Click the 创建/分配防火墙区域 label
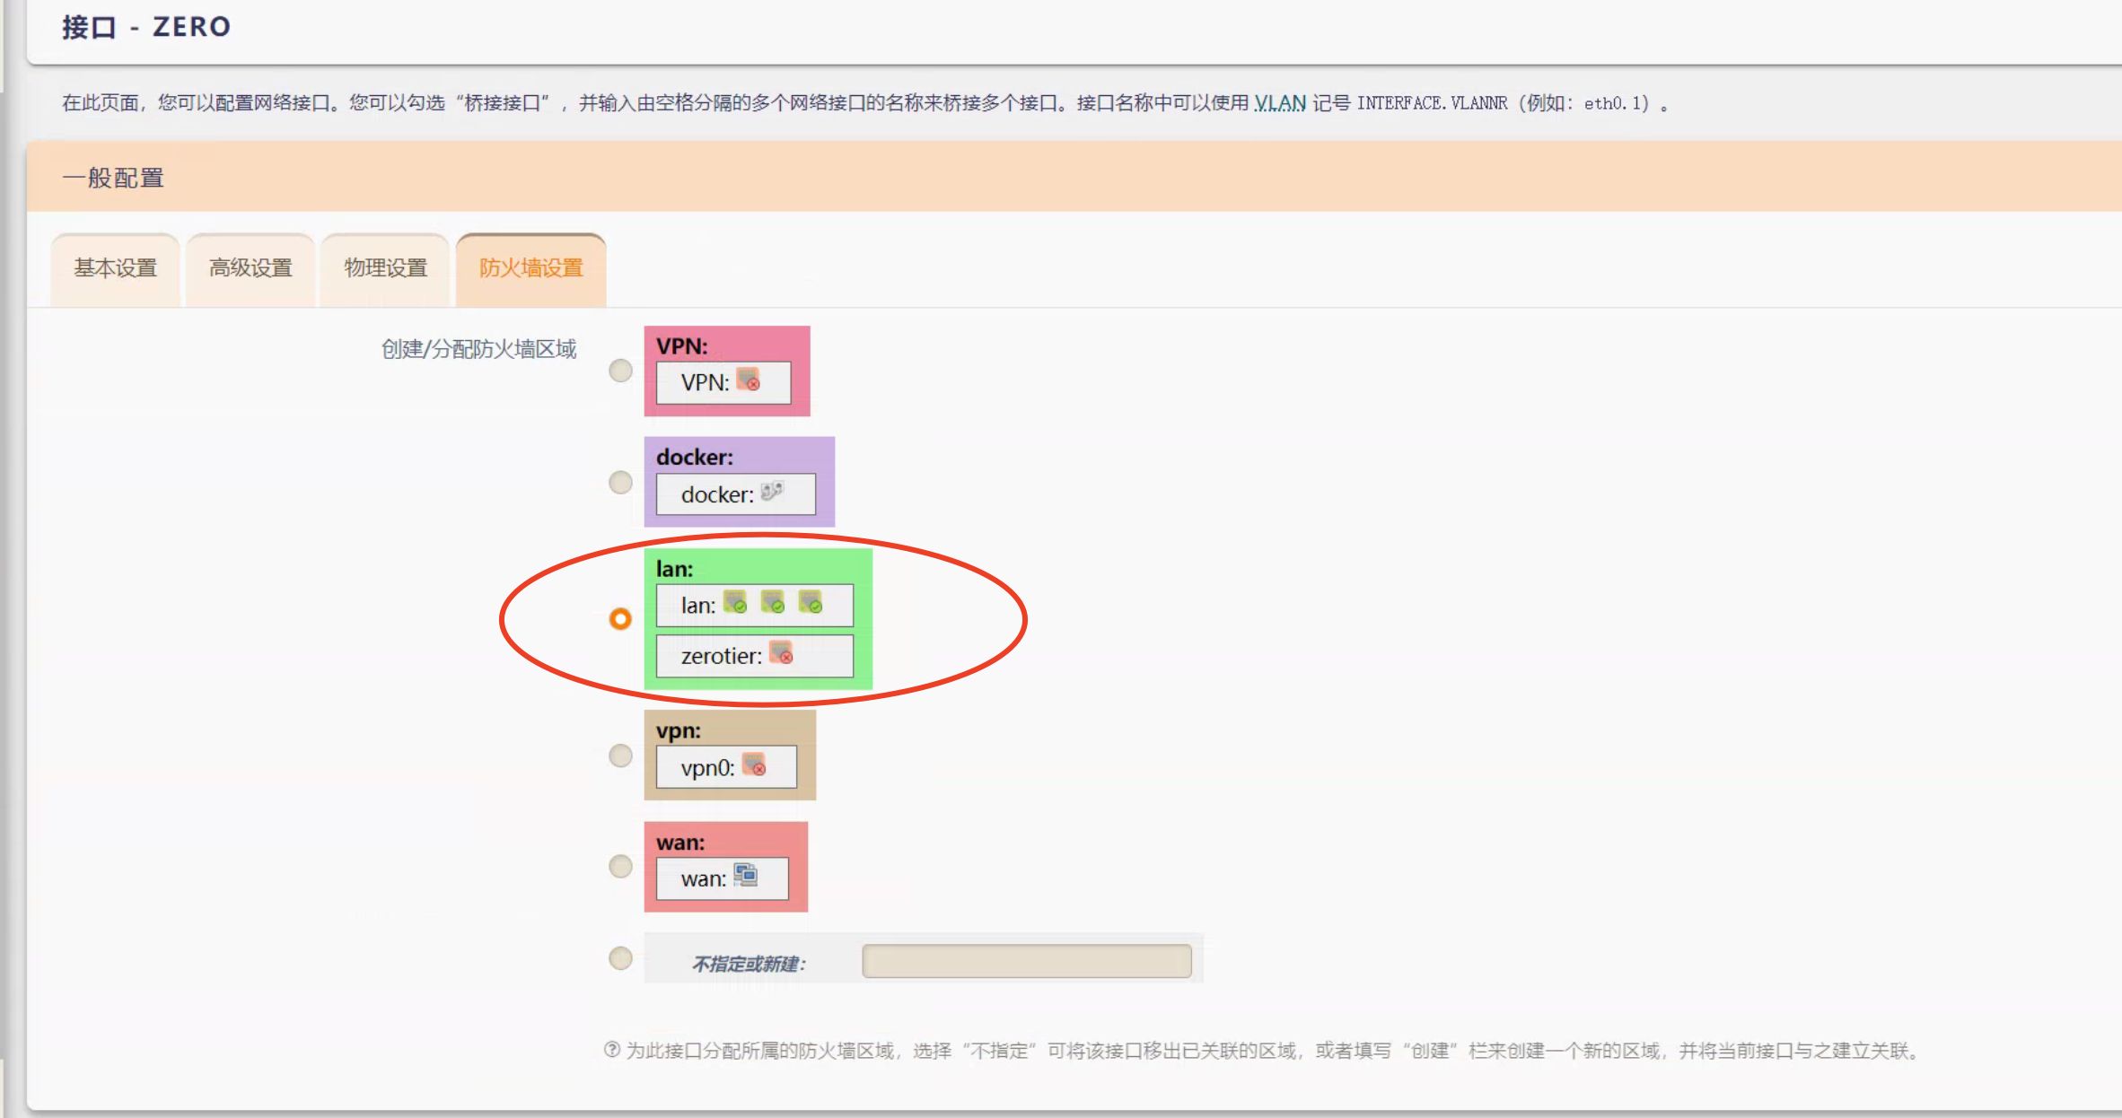Image resolution: width=2122 pixels, height=1118 pixels. pyautogui.click(x=478, y=349)
